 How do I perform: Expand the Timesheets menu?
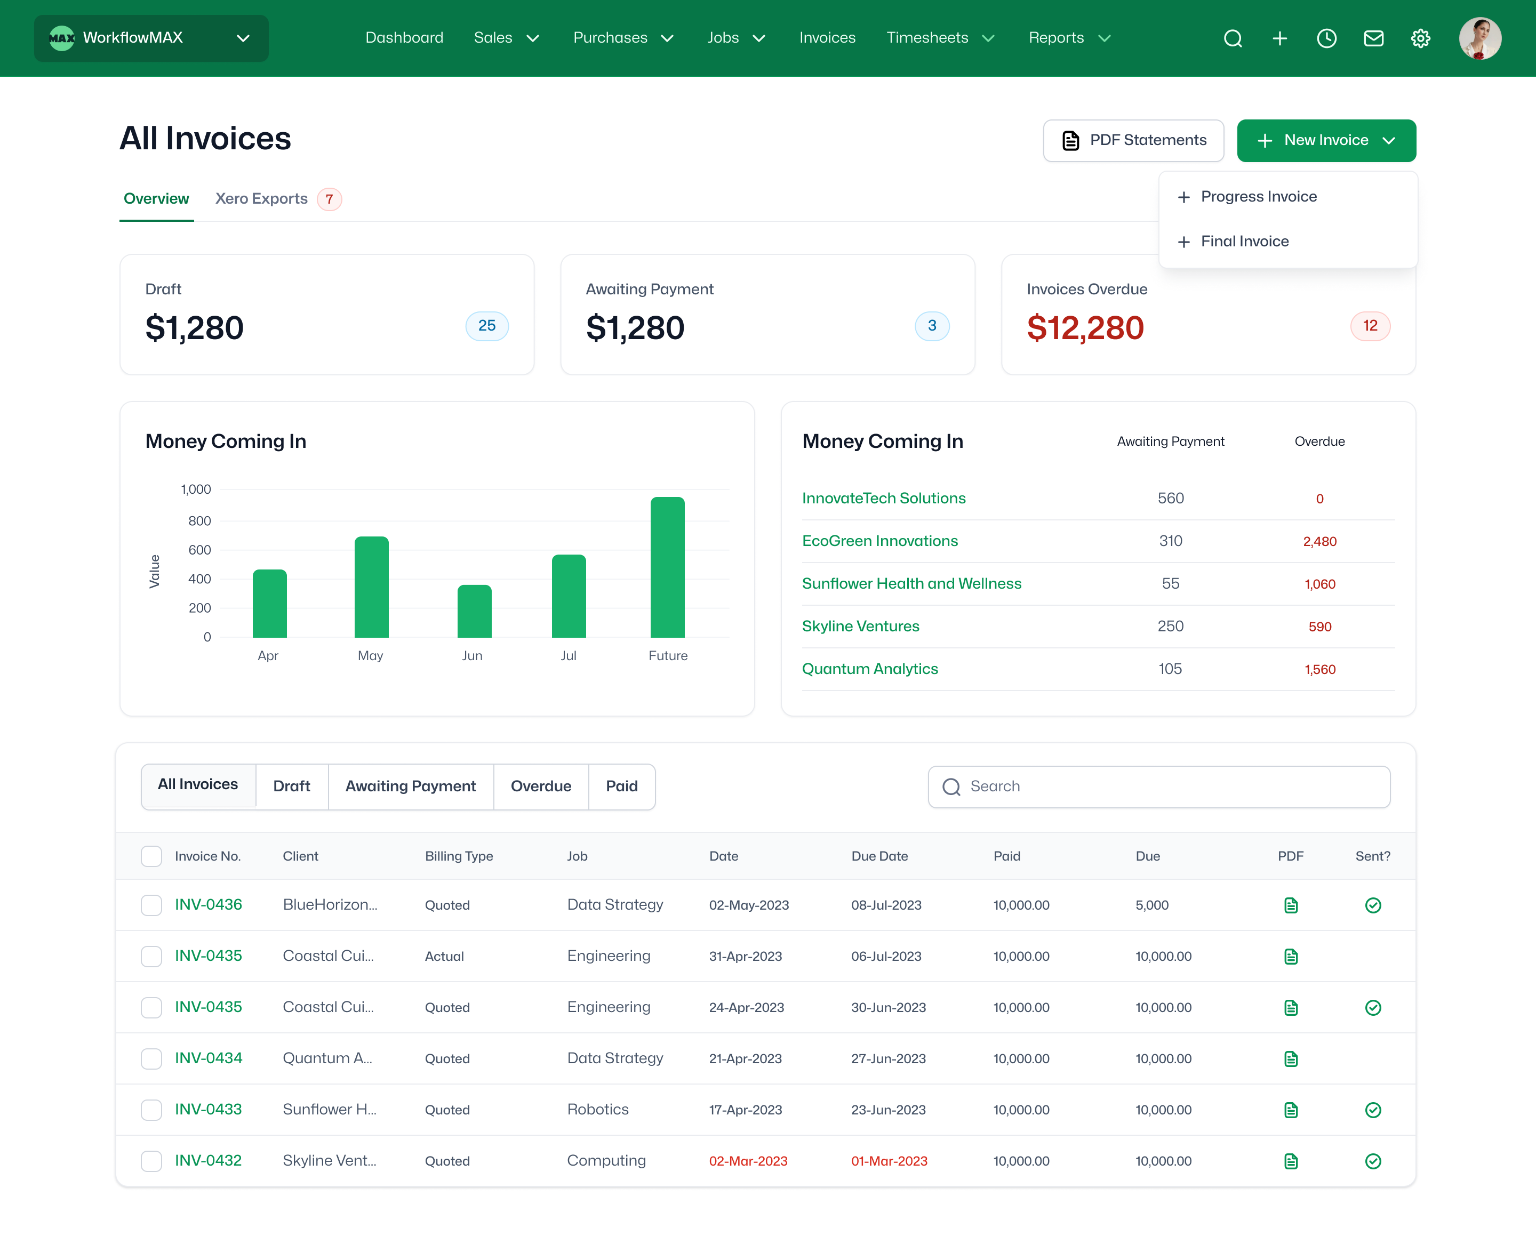(940, 38)
